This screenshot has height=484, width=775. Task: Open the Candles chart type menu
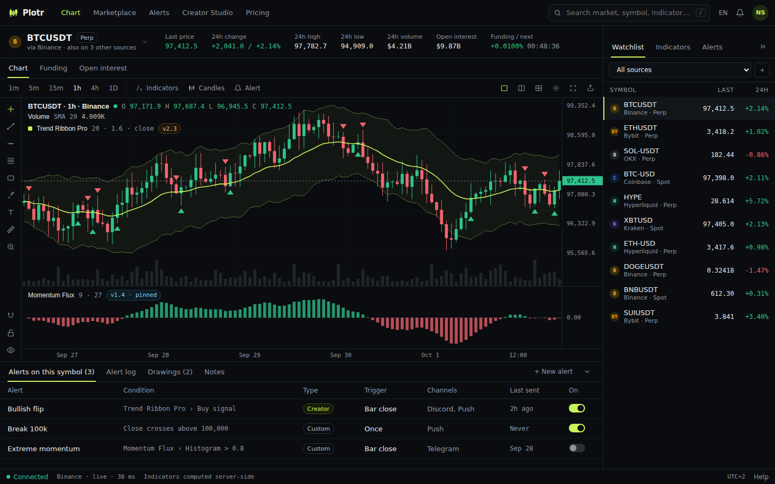206,88
